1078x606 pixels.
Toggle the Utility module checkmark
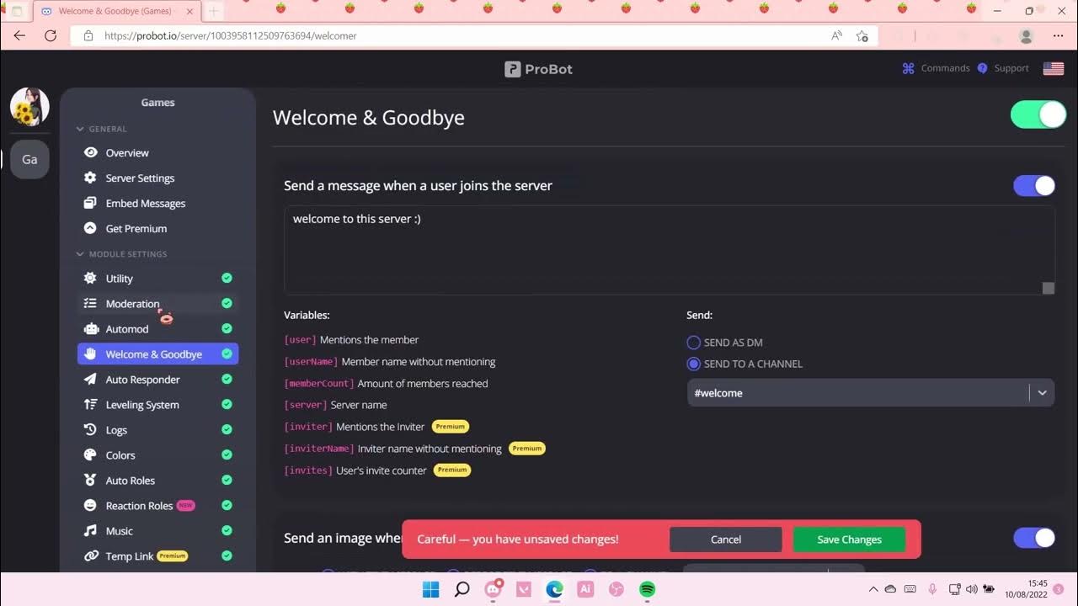tap(227, 279)
